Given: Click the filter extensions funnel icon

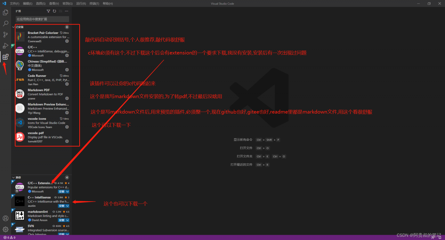Looking at the screenshot, I should coord(48,11).
